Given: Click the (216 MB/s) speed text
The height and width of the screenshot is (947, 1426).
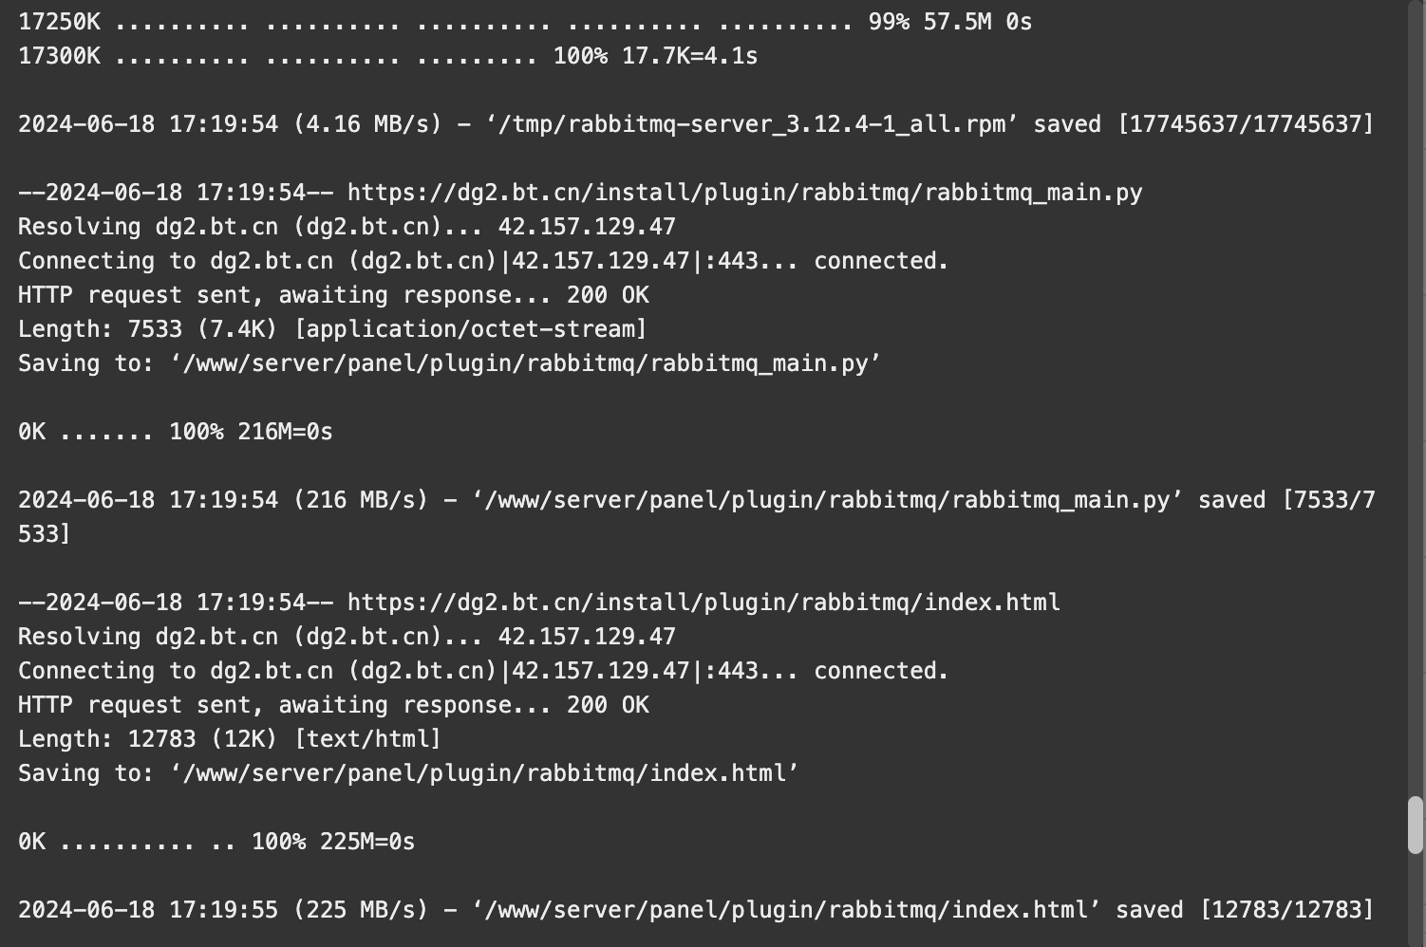Looking at the screenshot, I should [362, 500].
